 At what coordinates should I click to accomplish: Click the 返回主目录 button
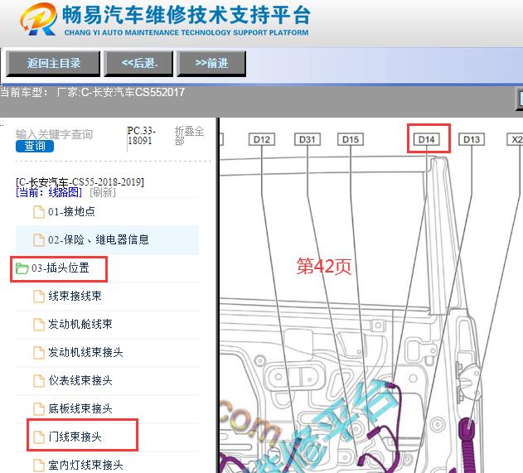click(53, 63)
